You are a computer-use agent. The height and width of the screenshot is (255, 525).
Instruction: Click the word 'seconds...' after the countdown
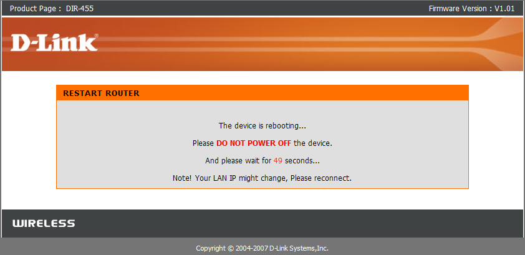[302, 161]
